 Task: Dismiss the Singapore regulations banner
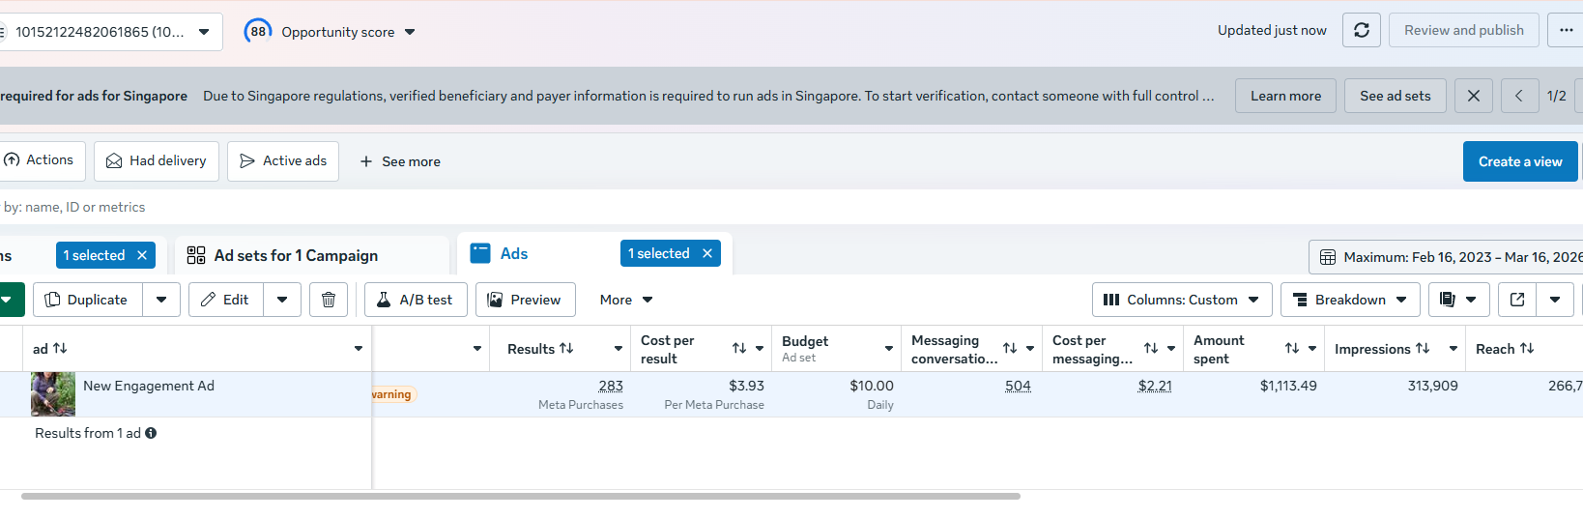click(1473, 96)
